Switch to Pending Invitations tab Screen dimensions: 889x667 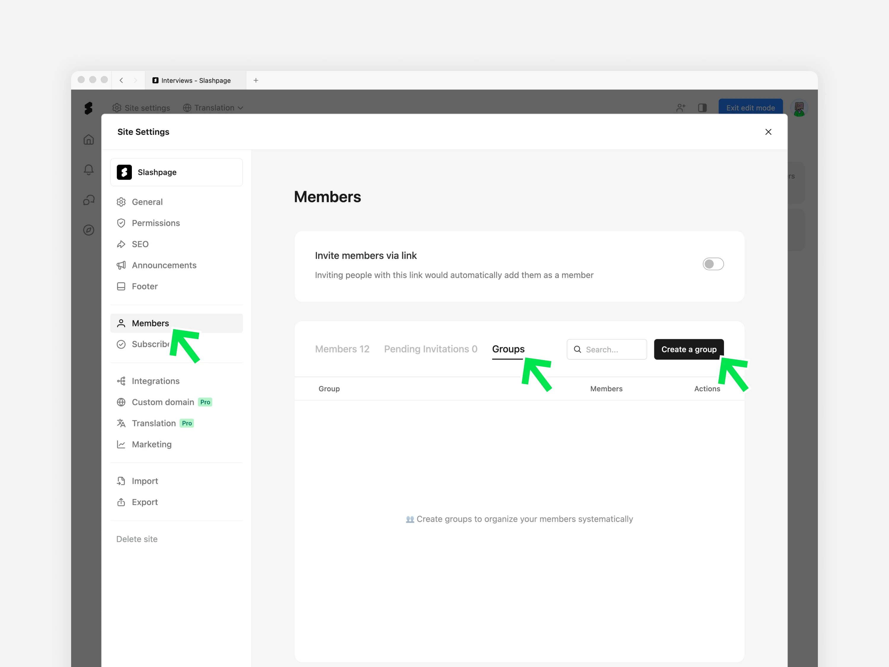[x=431, y=349]
